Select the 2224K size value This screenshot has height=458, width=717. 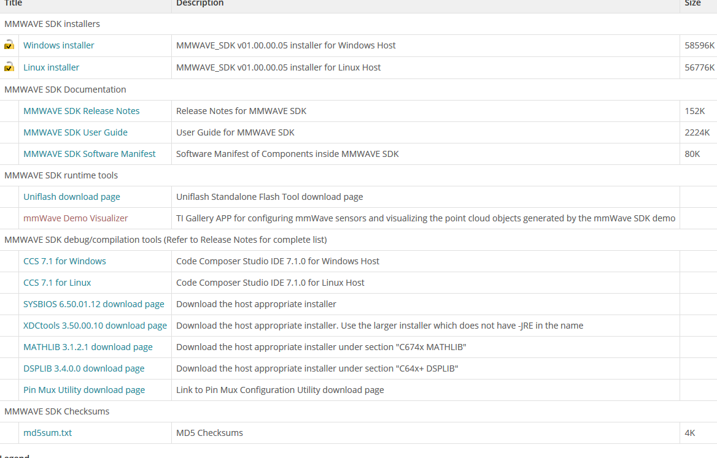point(697,132)
